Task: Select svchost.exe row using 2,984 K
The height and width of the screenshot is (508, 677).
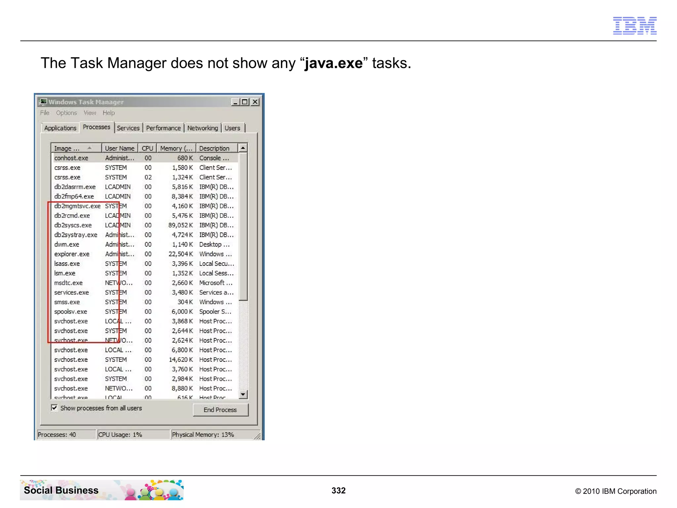Action: point(145,379)
